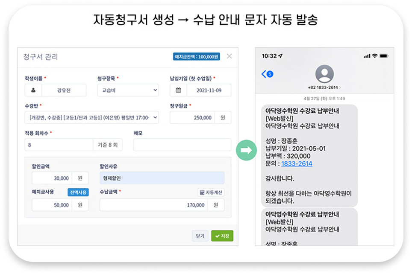This screenshot has height=274, width=412.
Task: Save the invoice with 저장 button
Action: click(x=222, y=236)
